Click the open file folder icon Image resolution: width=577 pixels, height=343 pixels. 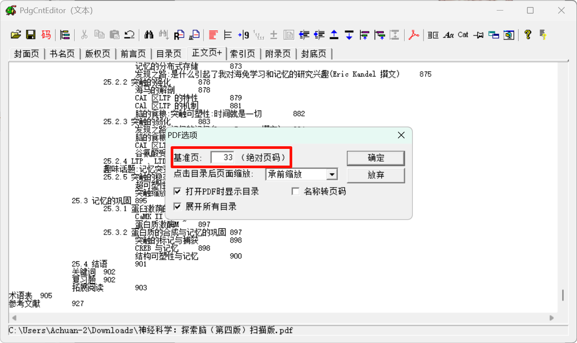click(16, 35)
